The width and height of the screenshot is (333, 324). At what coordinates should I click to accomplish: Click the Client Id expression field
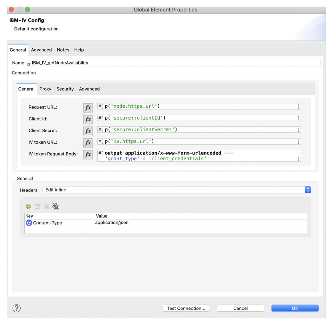point(199,118)
